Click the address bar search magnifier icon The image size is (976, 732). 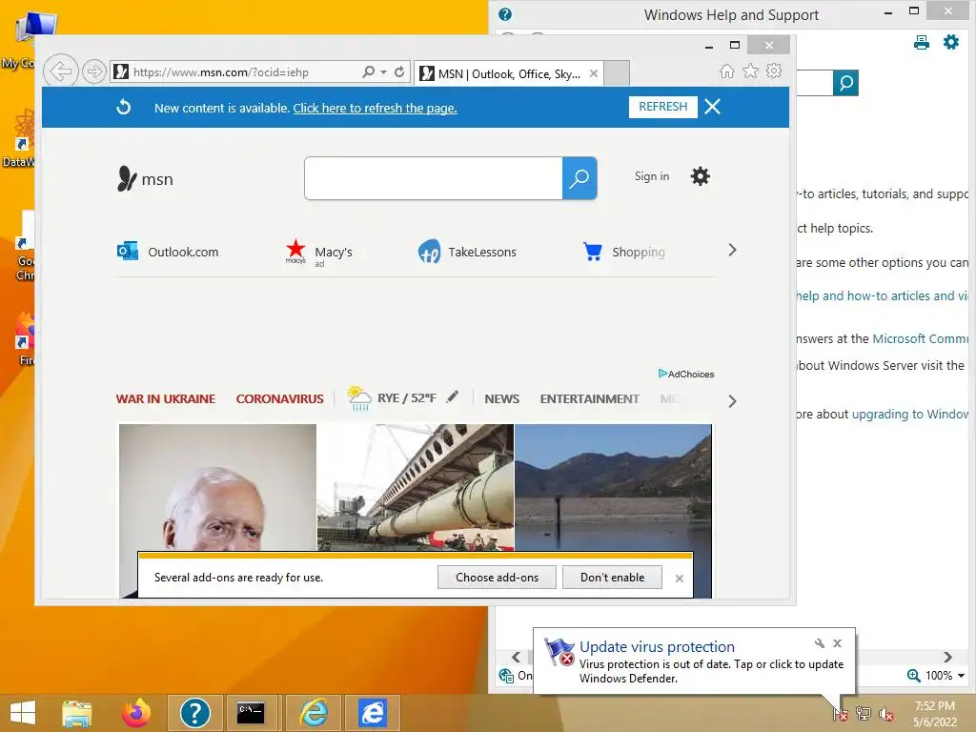[369, 71]
